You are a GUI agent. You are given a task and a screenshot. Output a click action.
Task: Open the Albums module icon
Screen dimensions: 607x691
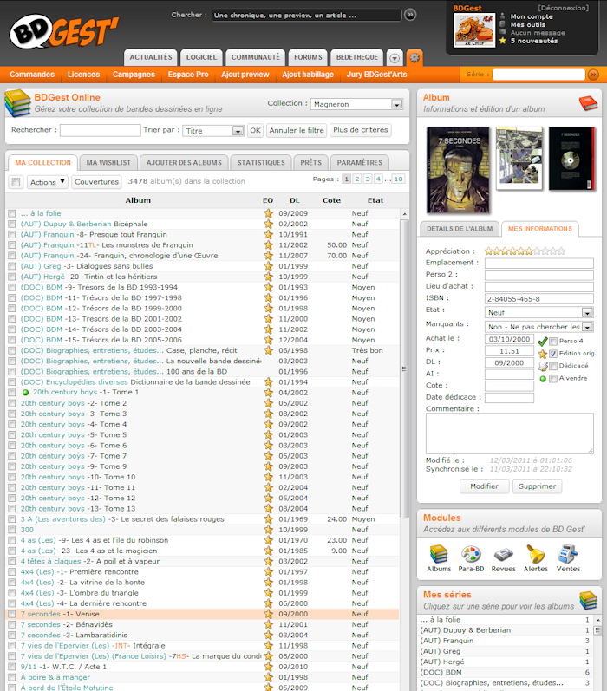[x=439, y=554]
